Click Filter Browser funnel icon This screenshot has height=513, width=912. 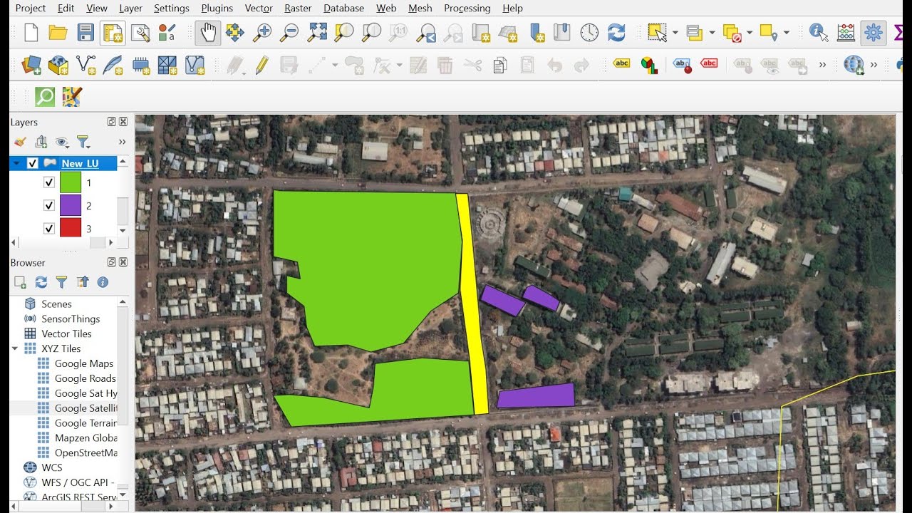click(61, 282)
